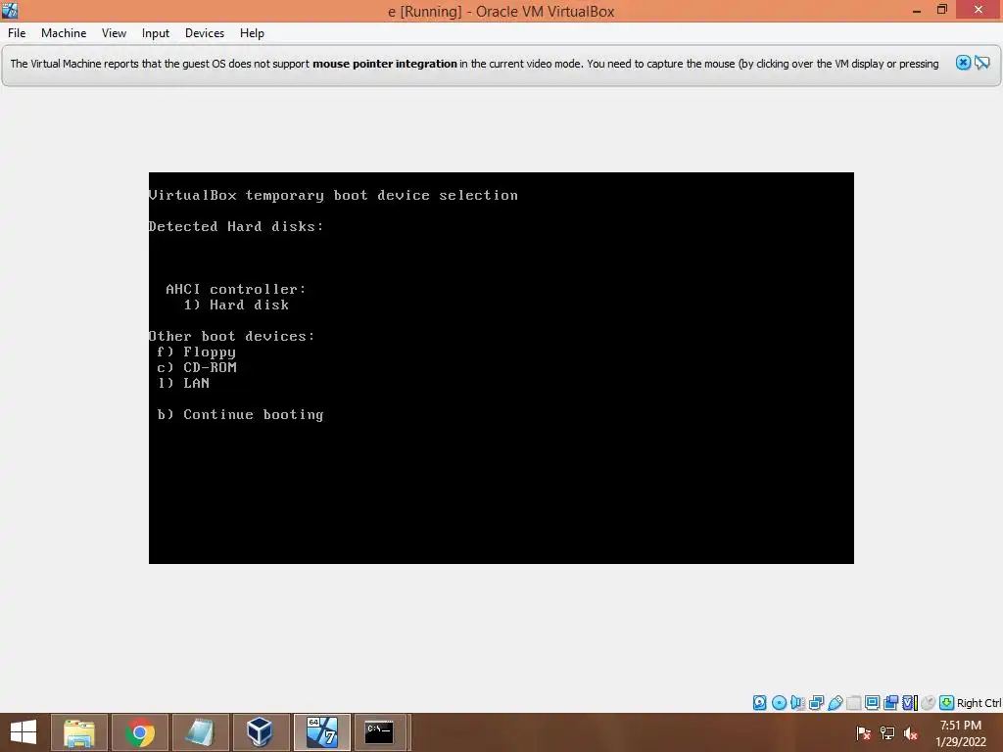Click the USB devices status icon
Image resolution: width=1003 pixels, height=752 pixels.
tap(836, 703)
